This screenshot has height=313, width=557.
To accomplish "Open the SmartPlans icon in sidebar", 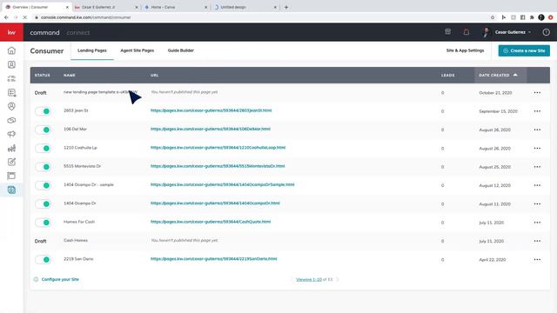I will pyautogui.click(x=11, y=93).
